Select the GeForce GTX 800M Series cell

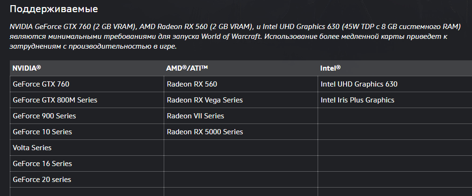[55, 100]
